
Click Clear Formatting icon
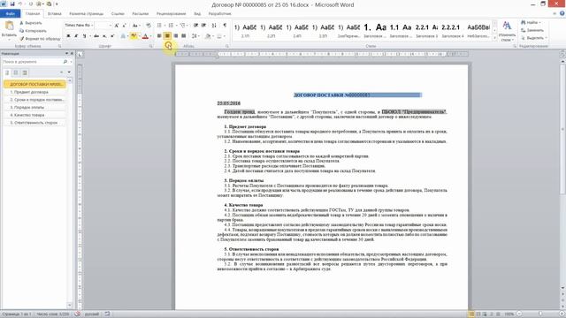pyautogui.click(x=148, y=26)
